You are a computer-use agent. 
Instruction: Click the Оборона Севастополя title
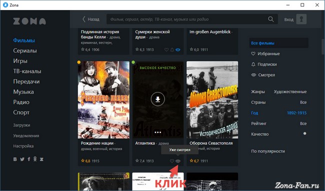211,143
